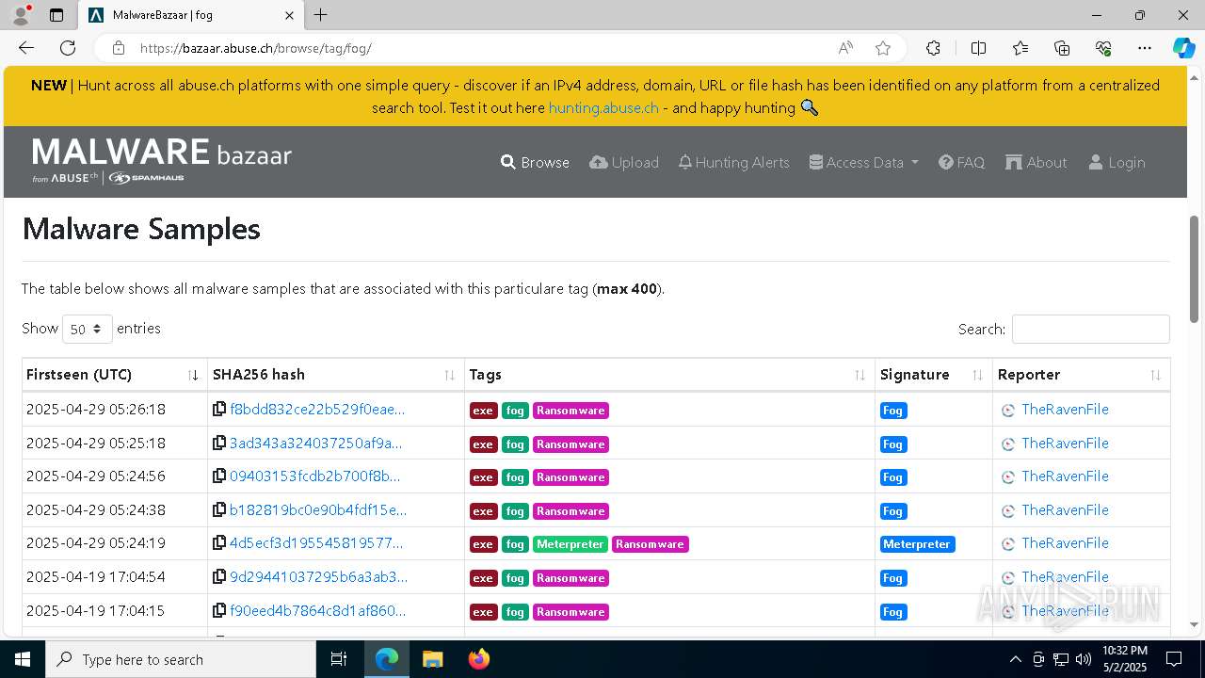Open the FAQ page

pos(961,162)
